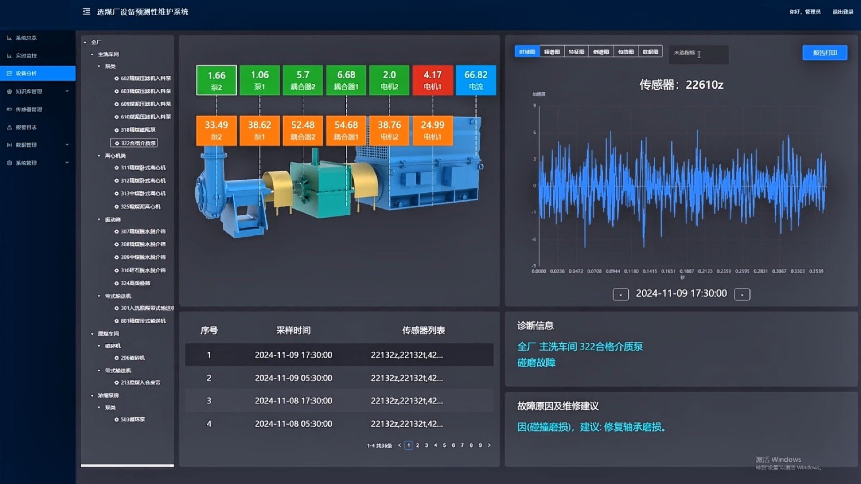Click the gear icon next to 311精煤卧式离心机

click(x=117, y=168)
